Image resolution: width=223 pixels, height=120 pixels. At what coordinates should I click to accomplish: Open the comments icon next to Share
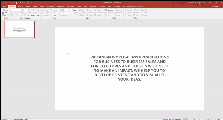tap(221, 6)
